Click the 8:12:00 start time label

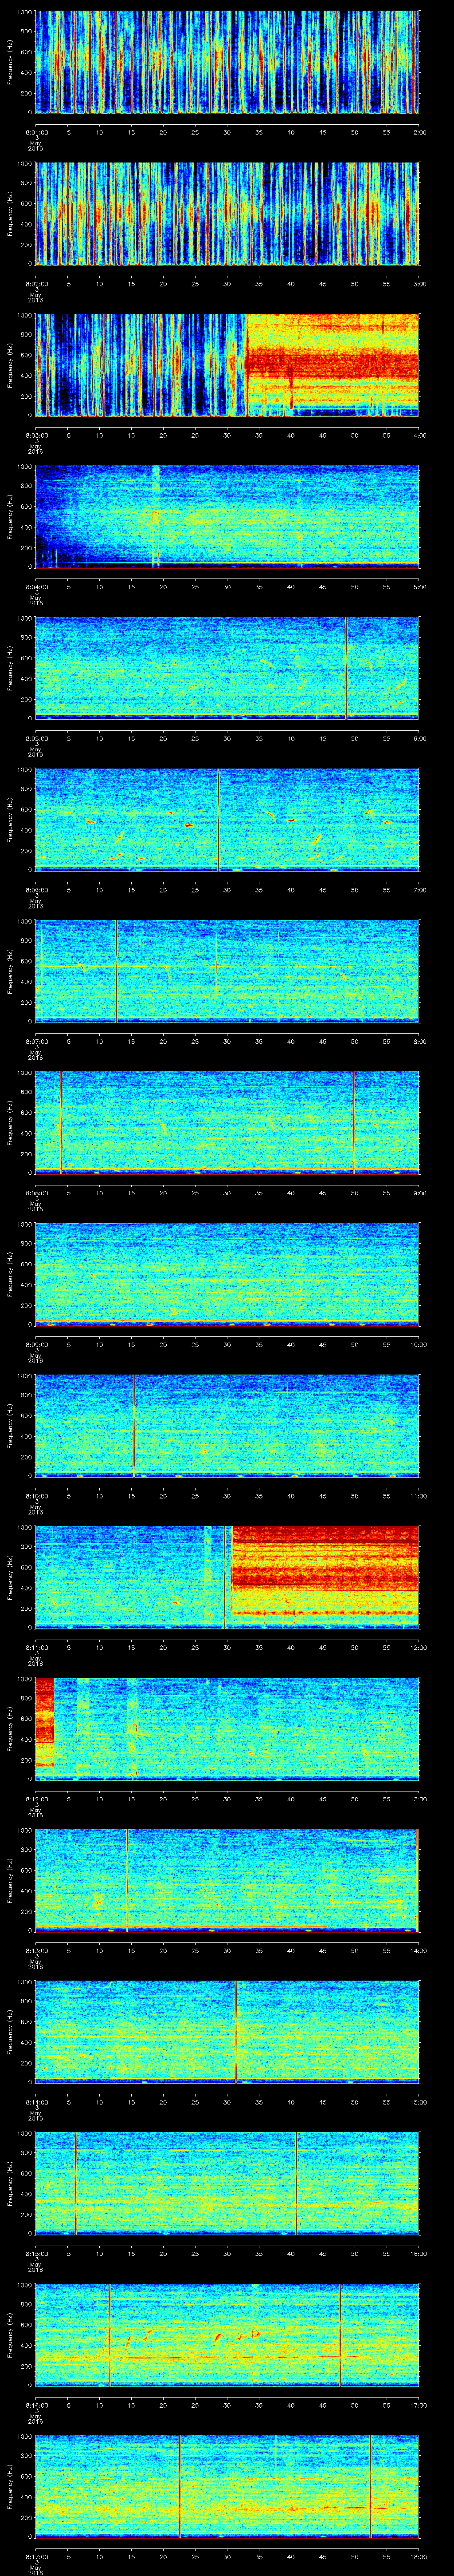pos(36,1799)
